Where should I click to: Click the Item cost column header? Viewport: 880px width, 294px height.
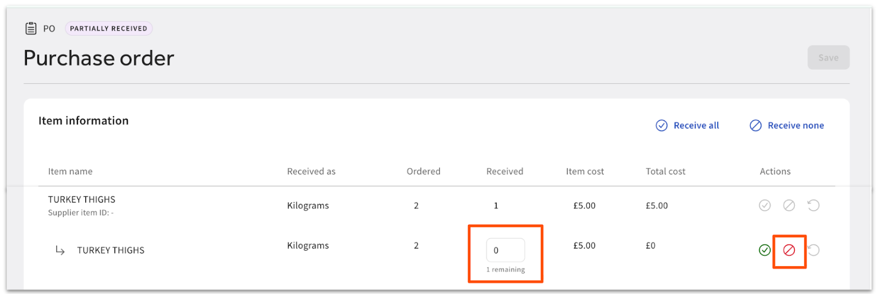[x=585, y=171]
